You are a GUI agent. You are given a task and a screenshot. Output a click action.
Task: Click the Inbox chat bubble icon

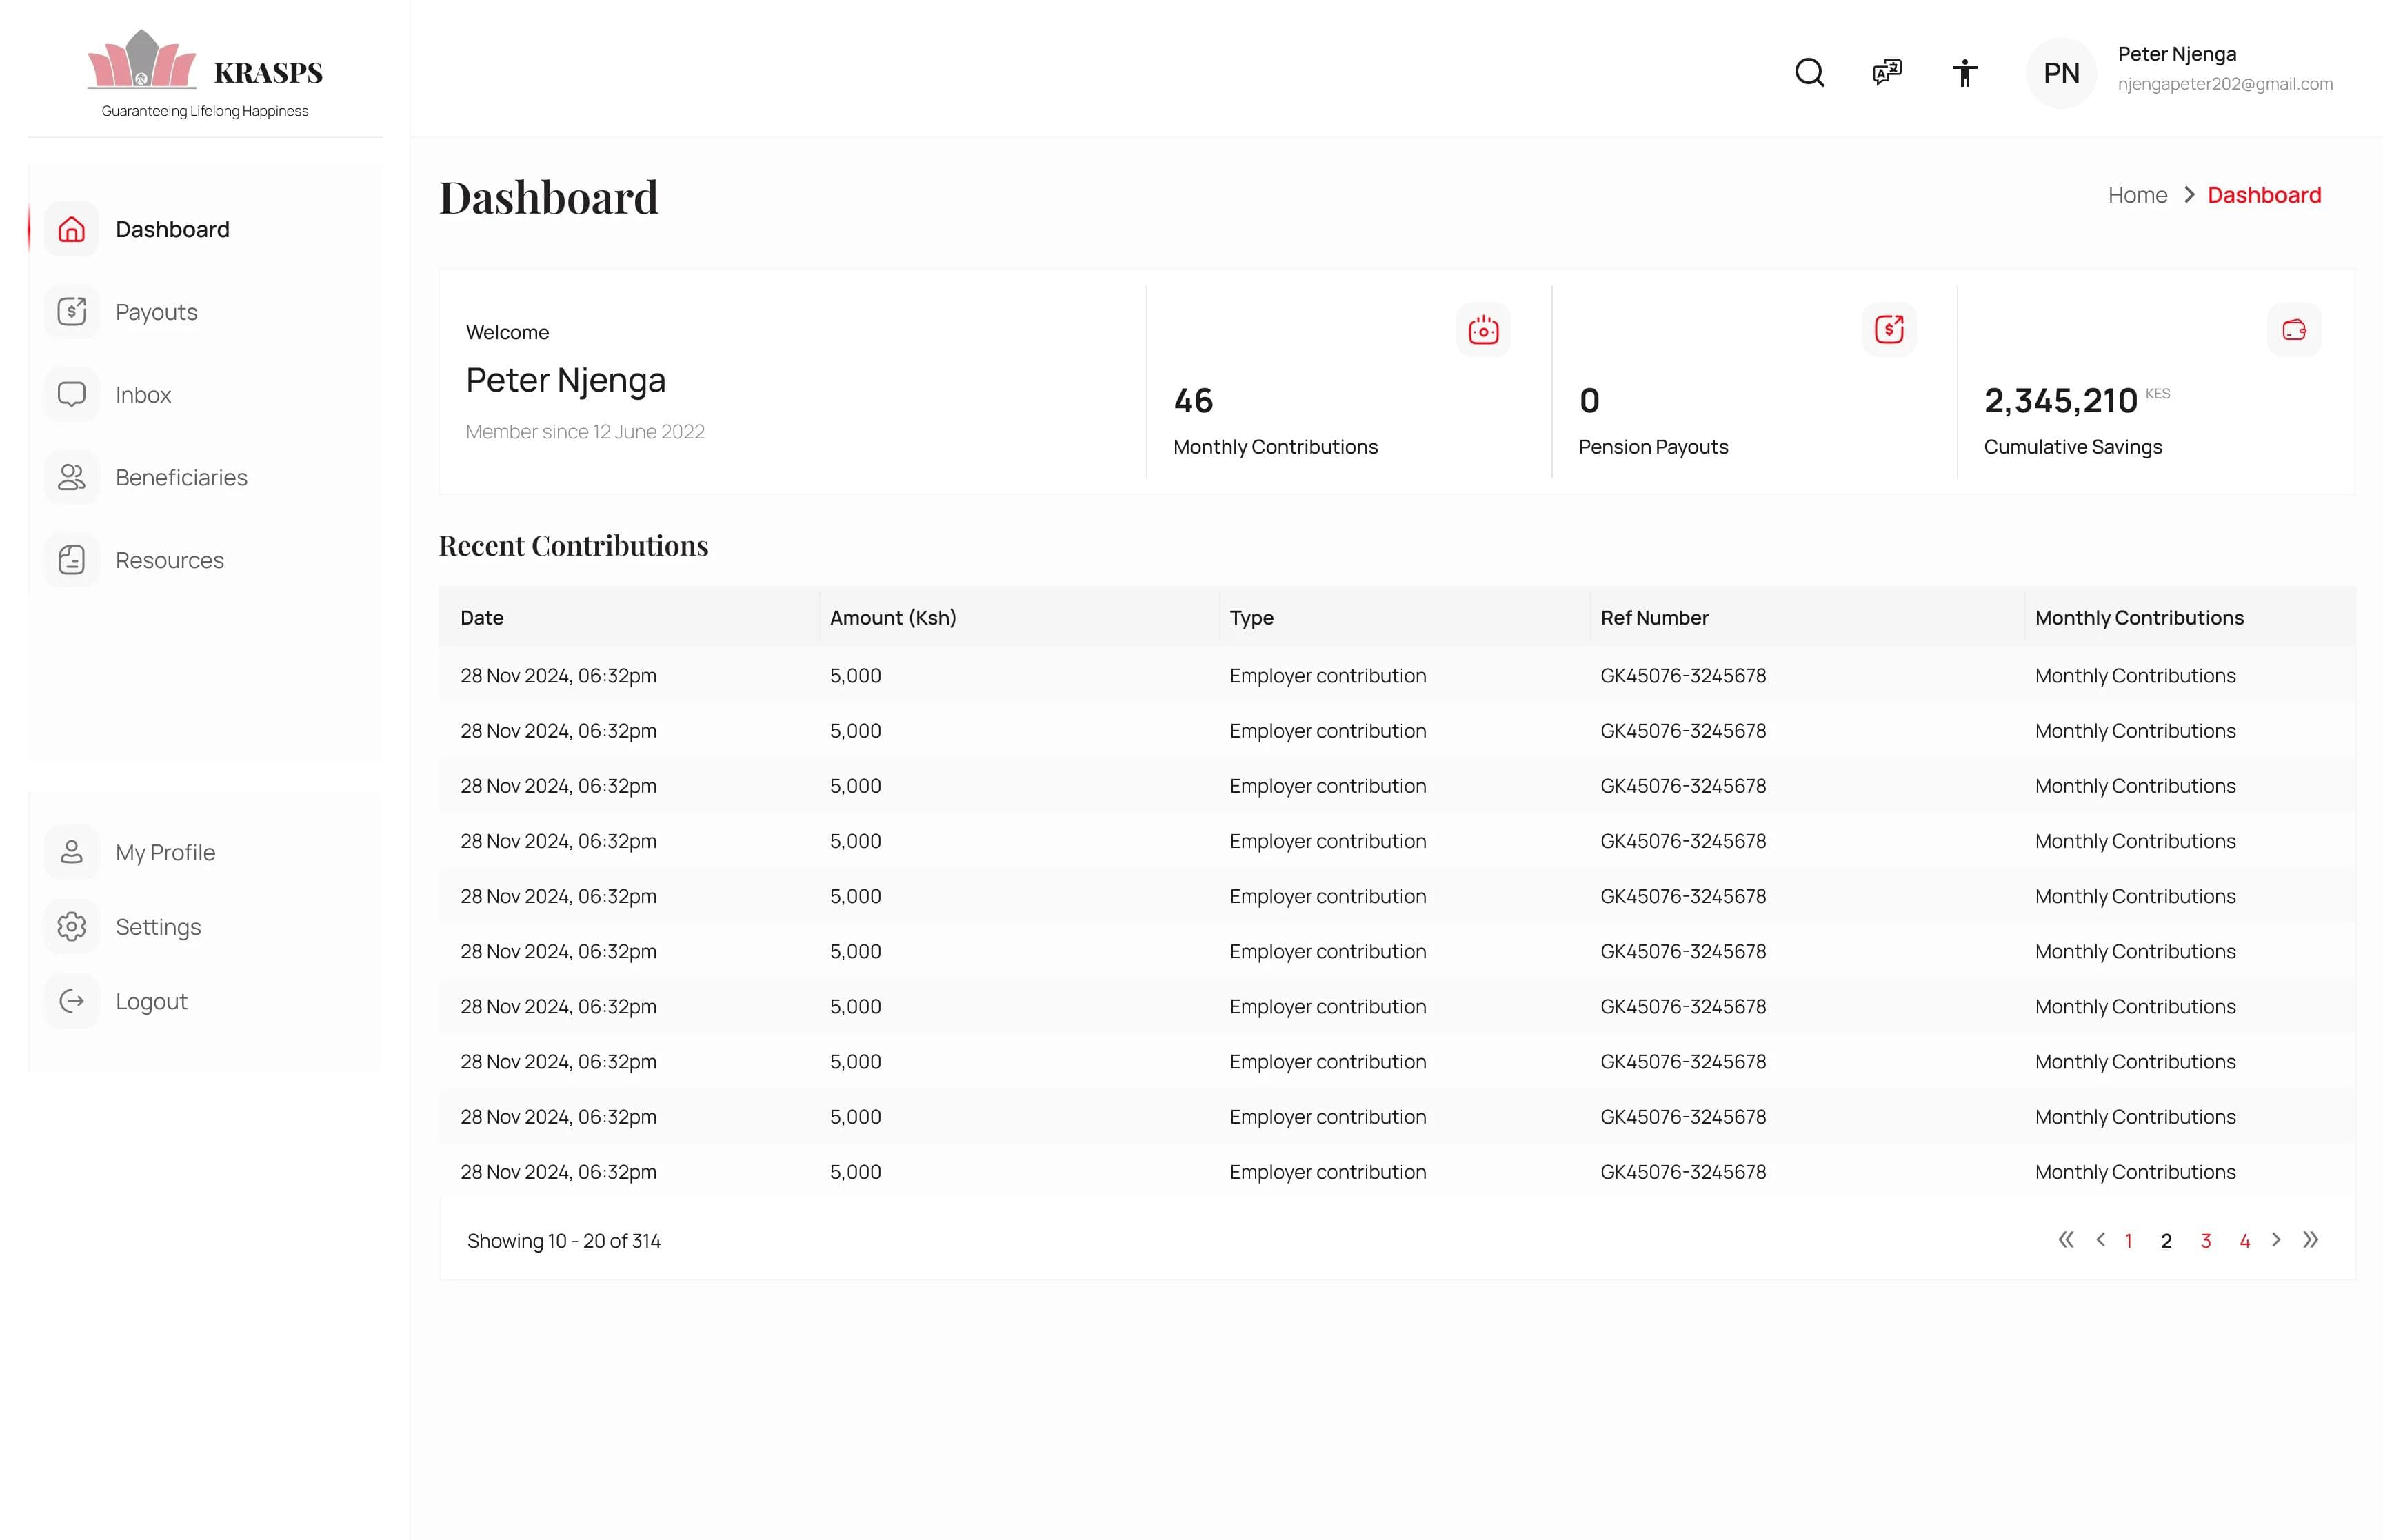tap(71, 394)
